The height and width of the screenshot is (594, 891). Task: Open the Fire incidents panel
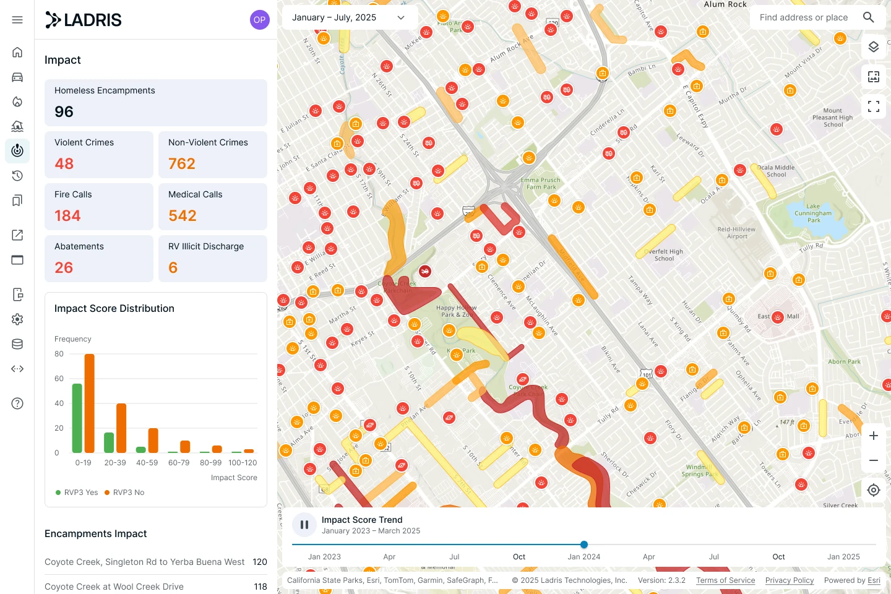(x=17, y=101)
